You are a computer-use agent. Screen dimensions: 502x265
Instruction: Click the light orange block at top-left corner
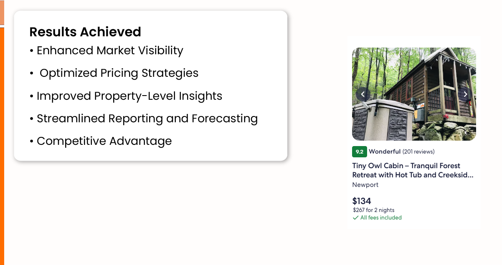click(x=2, y=13)
